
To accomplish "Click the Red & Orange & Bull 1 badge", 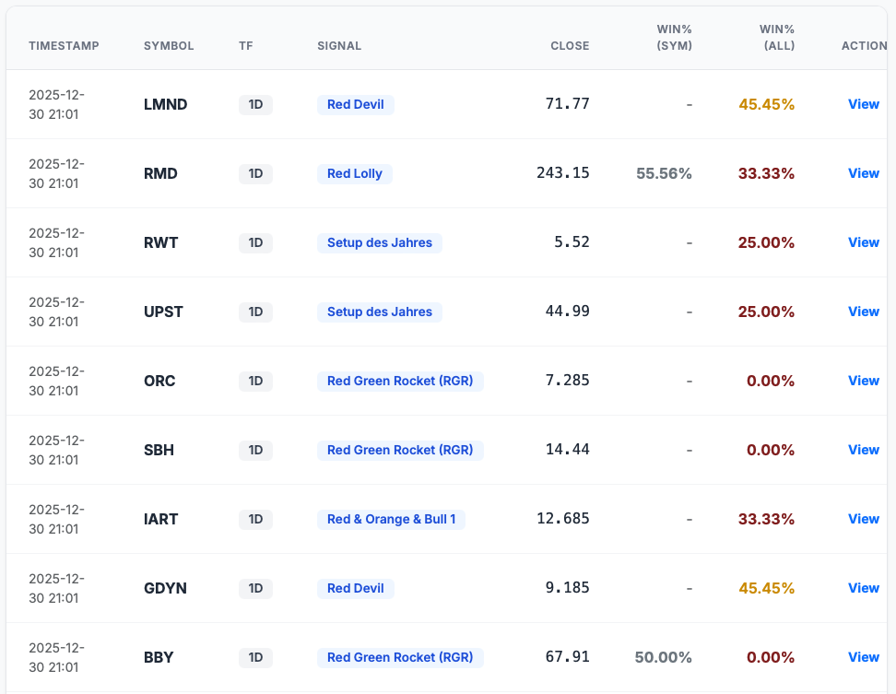I will click(x=391, y=519).
